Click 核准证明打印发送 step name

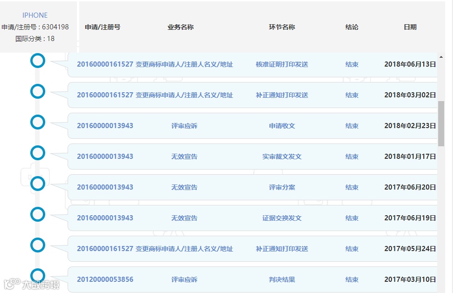282,64
